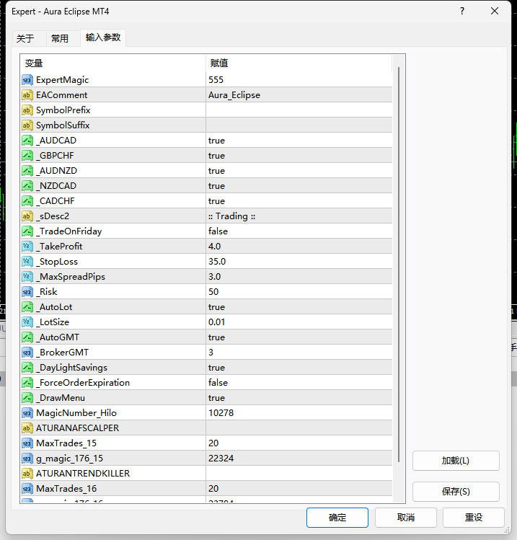Click the _DrawMenu boolean type icon
This screenshot has height=540, width=517.
coord(27,398)
